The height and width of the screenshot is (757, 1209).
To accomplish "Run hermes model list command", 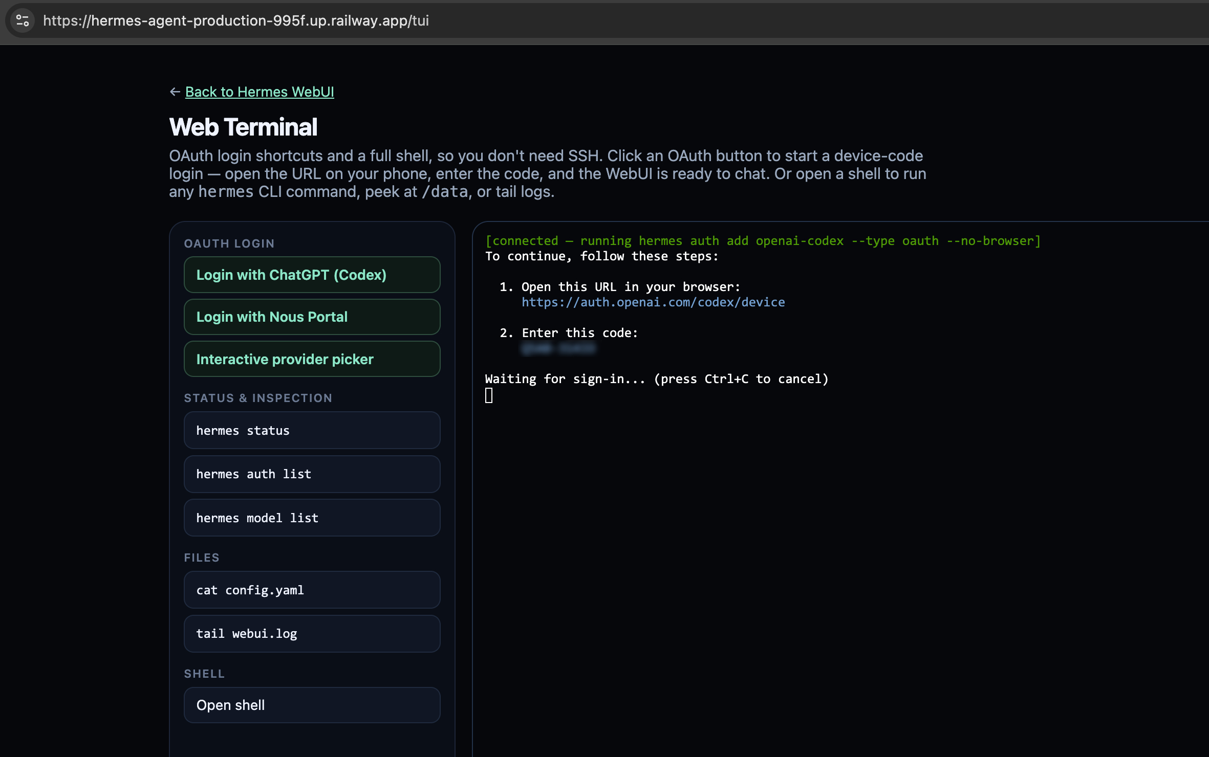I will 312,518.
